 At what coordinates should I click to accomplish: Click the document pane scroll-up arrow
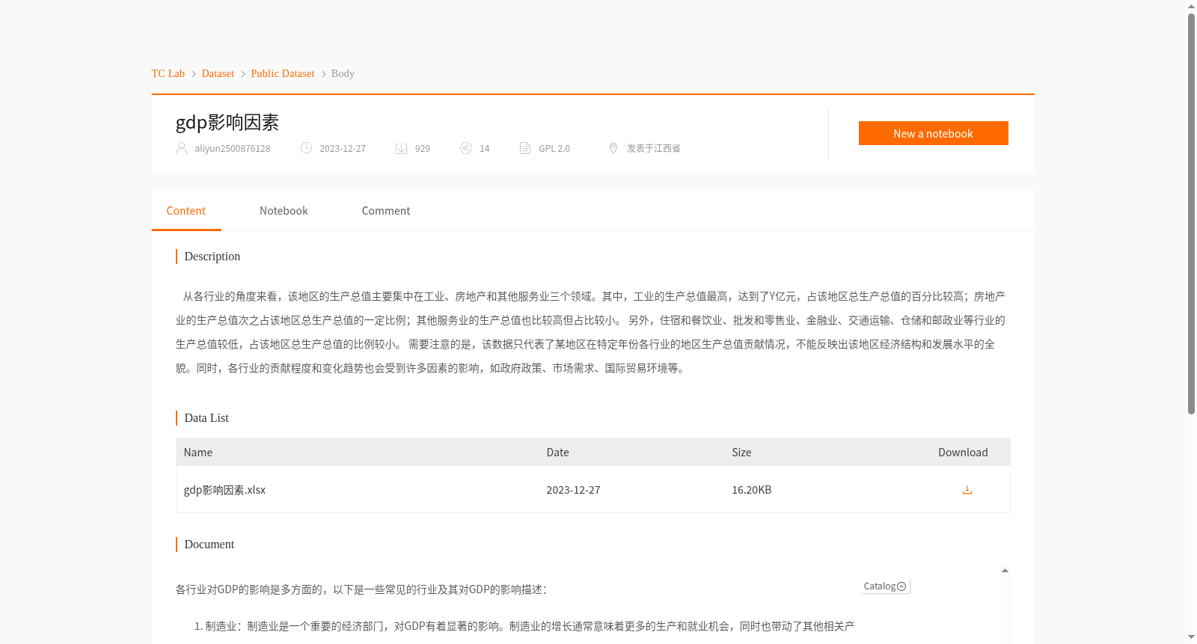[x=1005, y=571]
